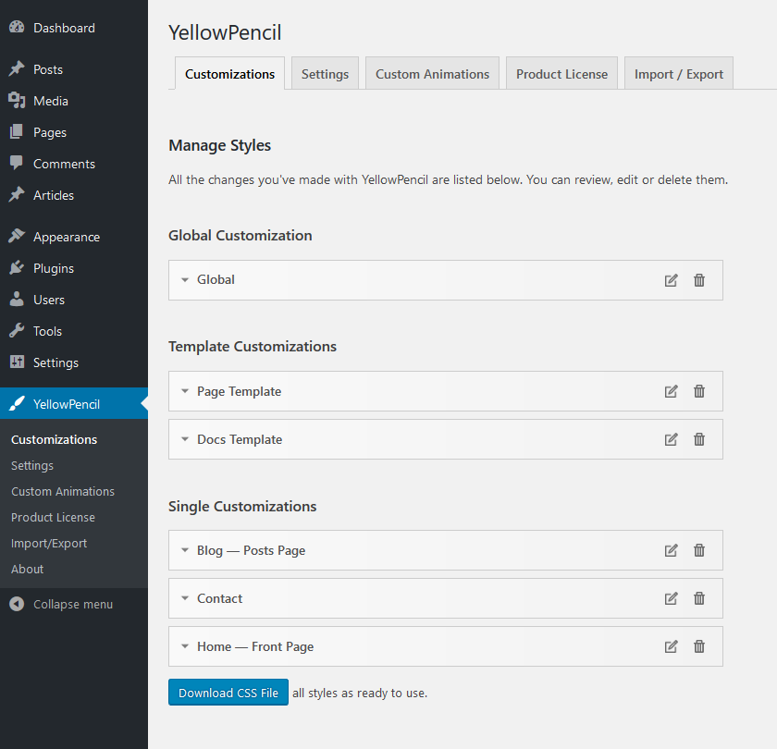Go to Plugins menu label
This screenshot has height=749, width=777.
(54, 268)
